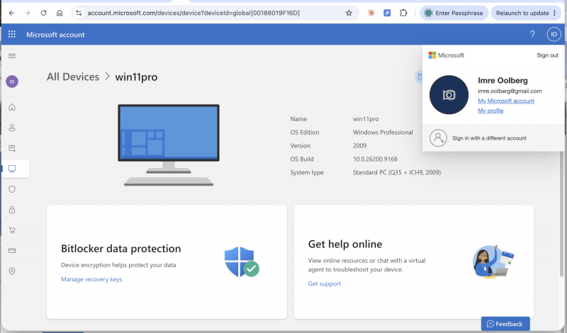Click the device name value win11pro

point(366,119)
